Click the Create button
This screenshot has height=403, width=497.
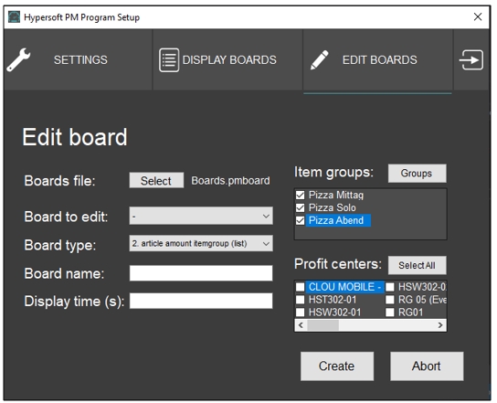coord(337,366)
